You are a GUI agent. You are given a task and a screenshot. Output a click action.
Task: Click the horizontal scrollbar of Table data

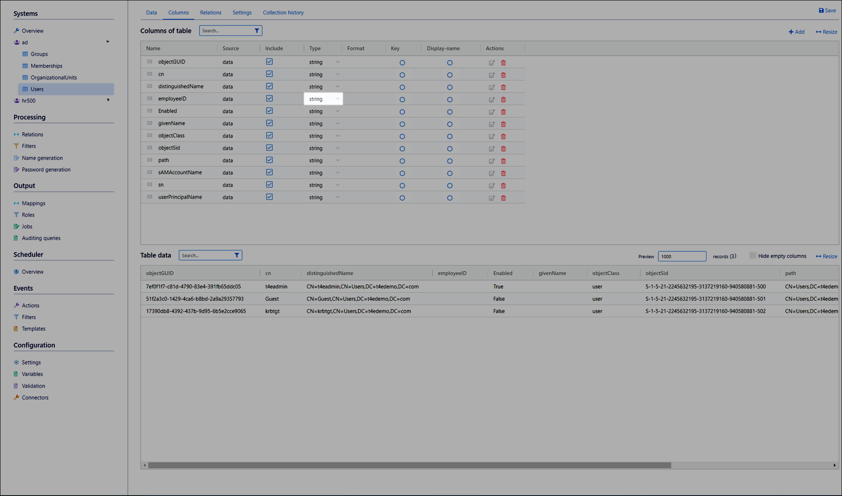click(409, 465)
